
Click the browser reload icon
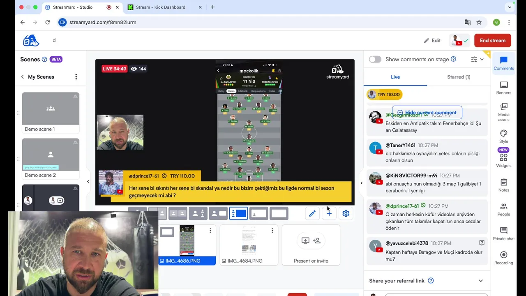coord(48,22)
